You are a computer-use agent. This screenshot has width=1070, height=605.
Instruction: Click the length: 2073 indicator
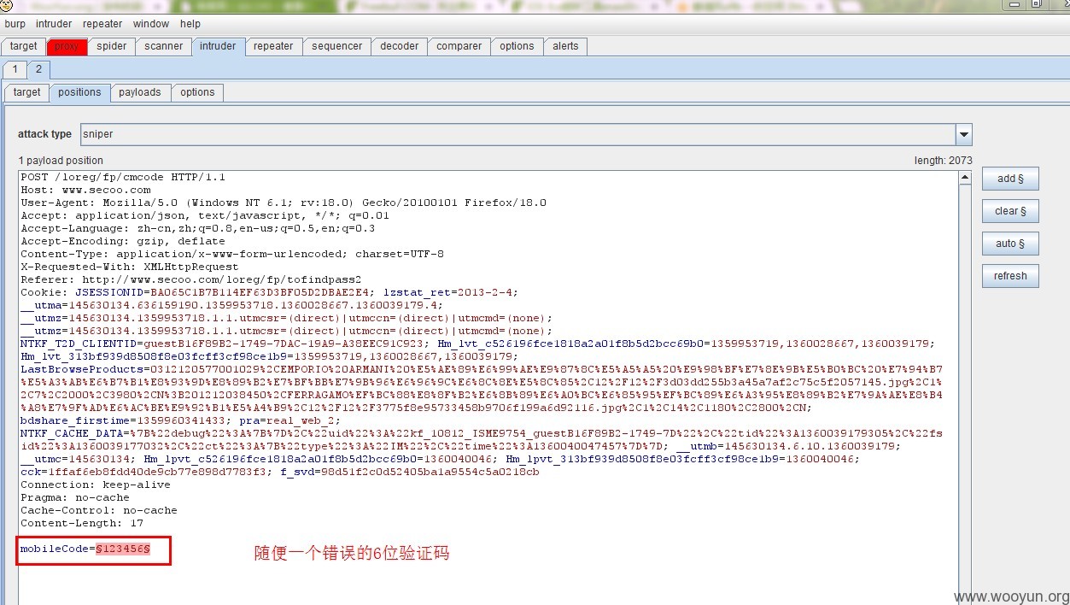[943, 161]
